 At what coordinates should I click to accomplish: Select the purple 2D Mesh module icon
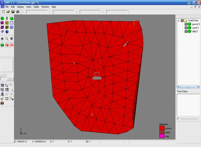[2, 23]
